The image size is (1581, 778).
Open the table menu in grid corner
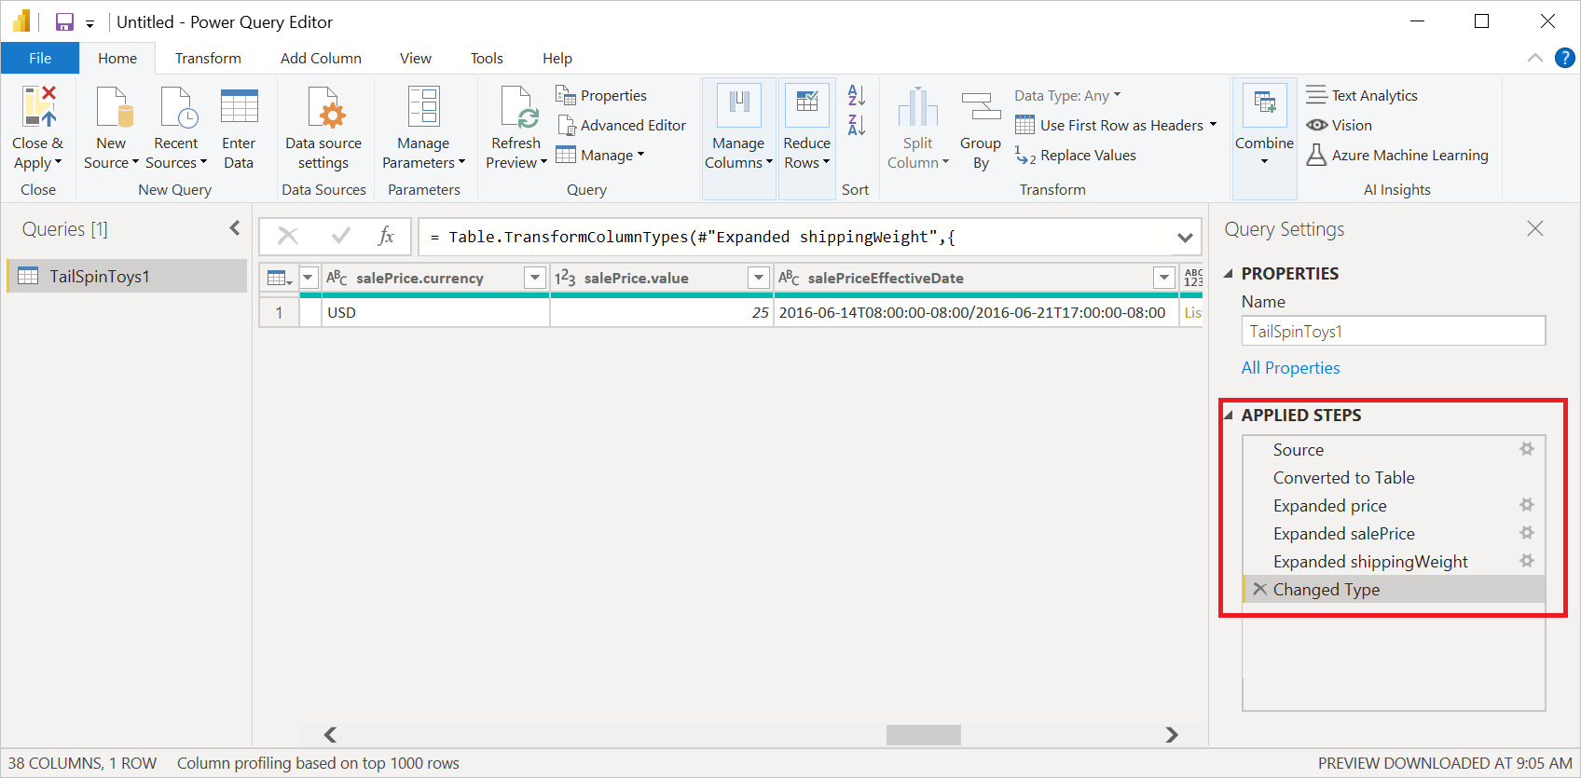point(279,278)
